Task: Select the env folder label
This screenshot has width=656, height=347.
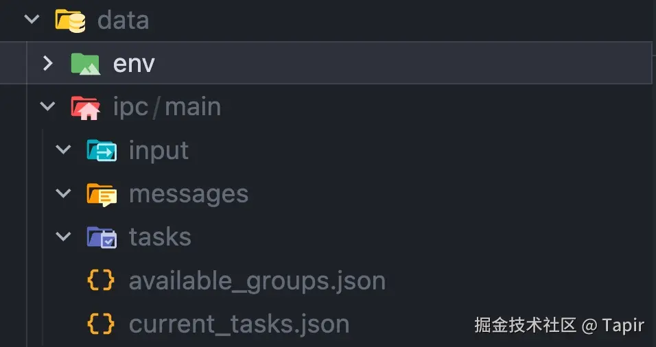Action: click(134, 64)
